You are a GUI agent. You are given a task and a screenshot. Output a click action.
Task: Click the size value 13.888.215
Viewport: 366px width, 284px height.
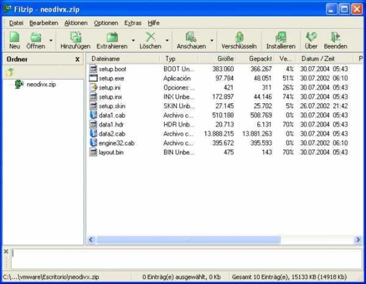(219, 134)
